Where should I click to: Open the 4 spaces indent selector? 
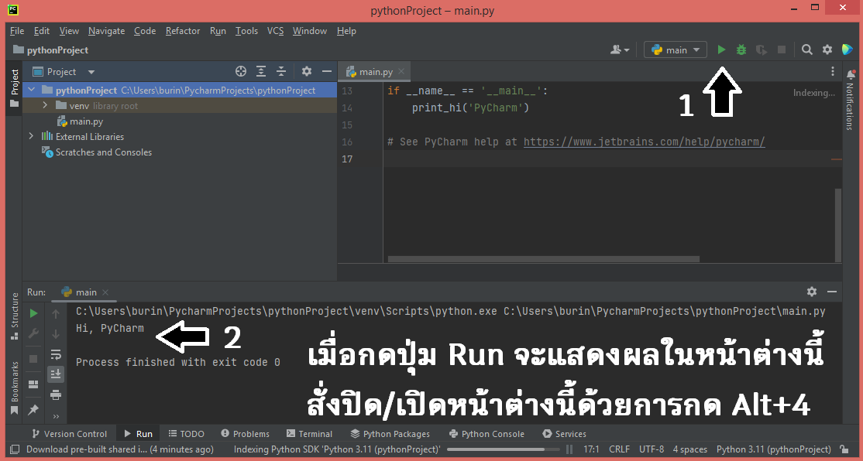click(689, 449)
